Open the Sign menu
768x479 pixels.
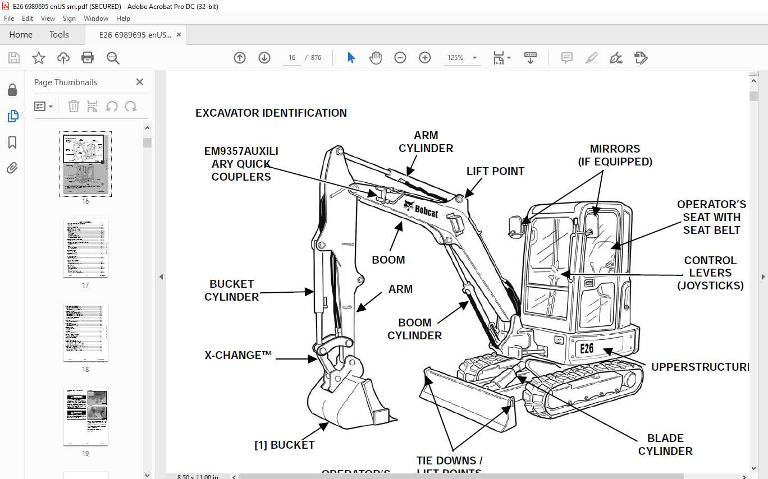tap(69, 19)
